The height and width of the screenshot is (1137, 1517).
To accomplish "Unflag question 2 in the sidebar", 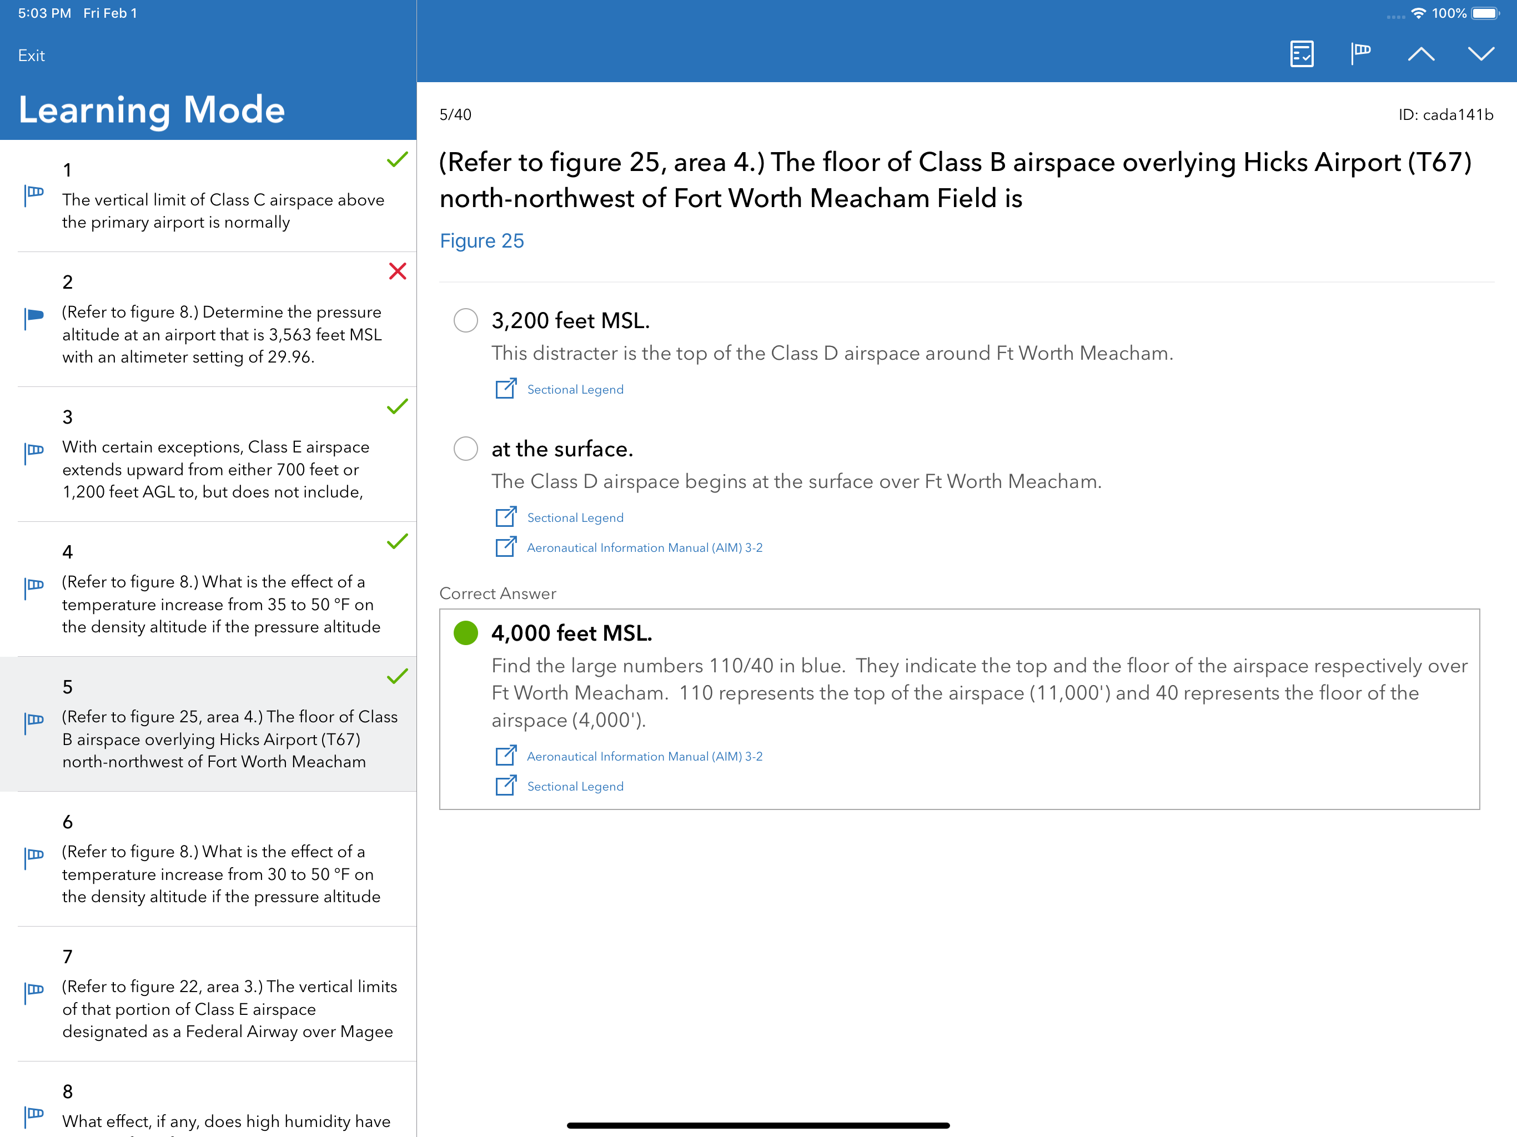I will [x=34, y=318].
